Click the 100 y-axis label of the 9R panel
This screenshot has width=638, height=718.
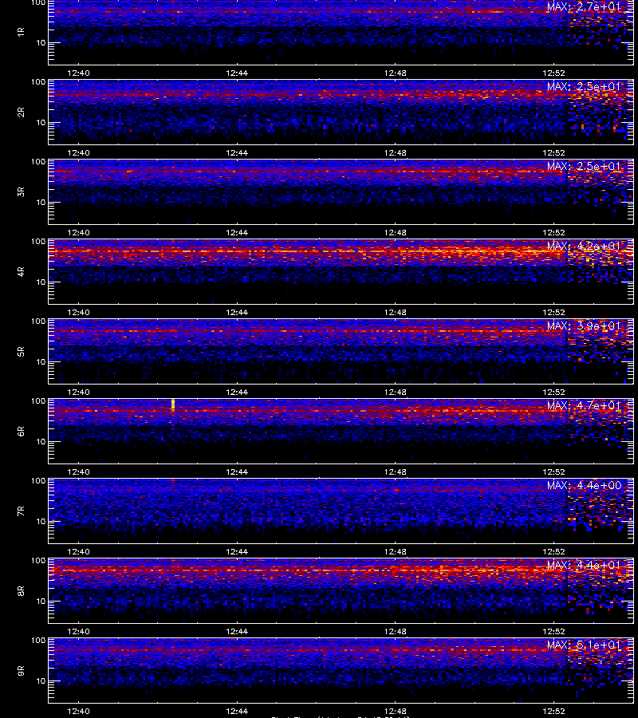tap(38, 641)
